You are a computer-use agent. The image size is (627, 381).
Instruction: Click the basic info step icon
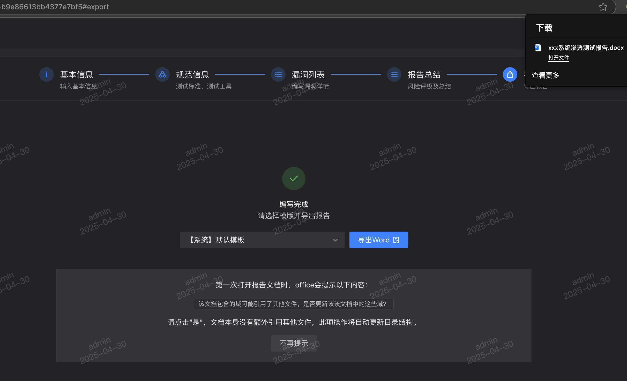tap(47, 75)
